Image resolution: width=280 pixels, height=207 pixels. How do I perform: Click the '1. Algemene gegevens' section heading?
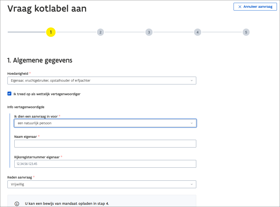tap(40, 60)
